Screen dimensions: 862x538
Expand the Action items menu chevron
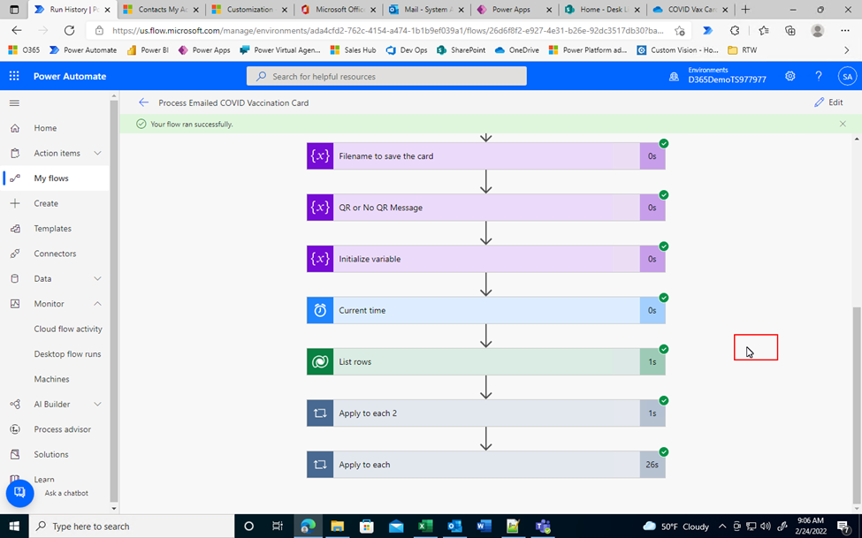point(97,153)
